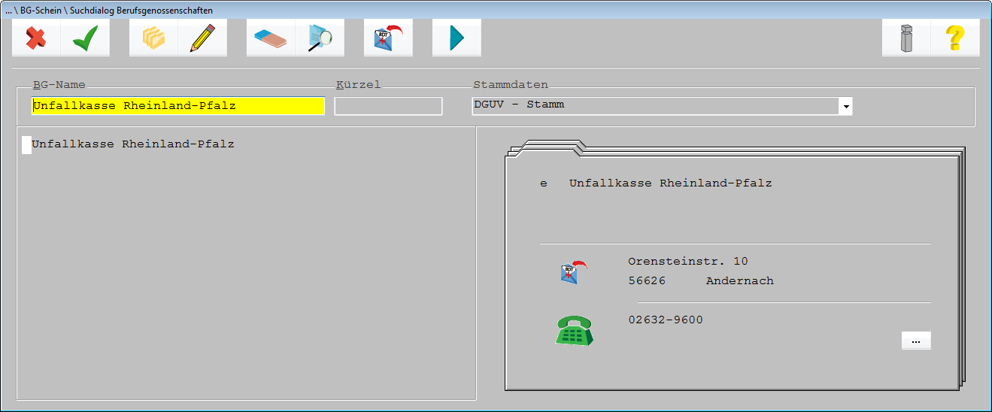Image resolution: width=992 pixels, height=412 pixels.
Task: Click the blue play arrow icon
Action: pyautogui.click(x=457, y=38)
